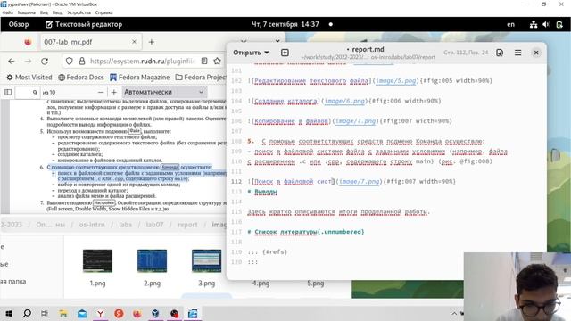Bookmark this page with star icon
Viewport: 571px width, 321px height.
coord(218,62)
